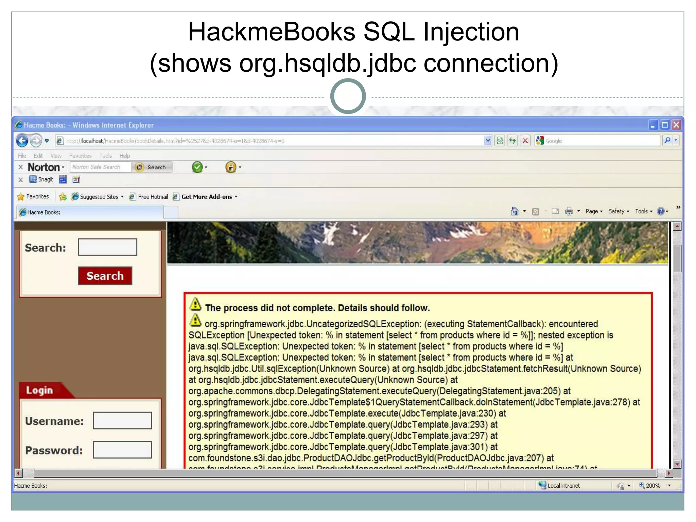Click the Snagit capture icon
696x522 pixels.
(x=33, y=179)
